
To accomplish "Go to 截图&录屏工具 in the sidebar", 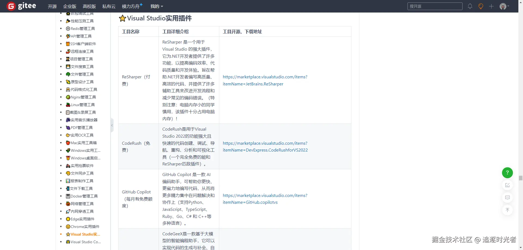I will pyautogui.click(x=81, y=112).
